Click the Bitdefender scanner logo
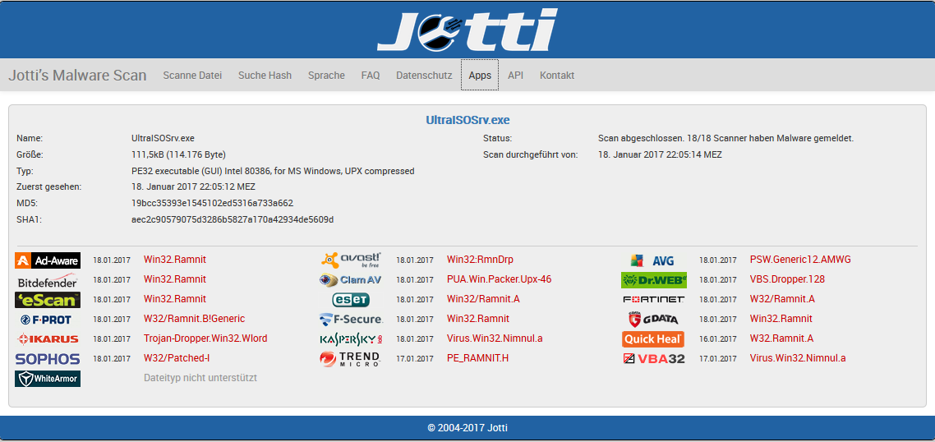Viewport: 935px width, 442px height. click(x=48, y=280)
